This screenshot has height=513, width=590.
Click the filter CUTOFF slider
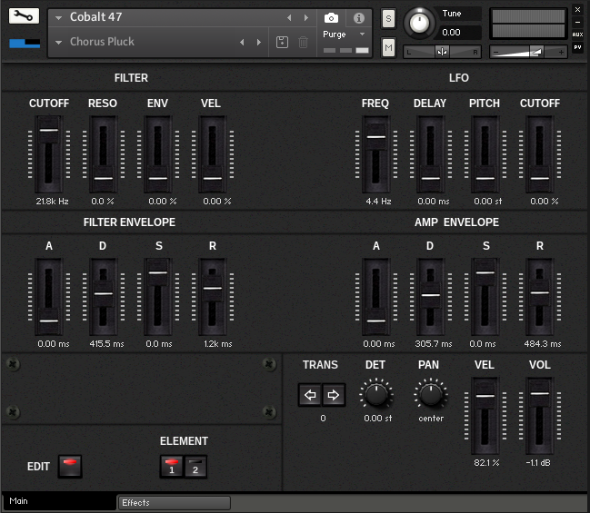click(x=49, y=154)
